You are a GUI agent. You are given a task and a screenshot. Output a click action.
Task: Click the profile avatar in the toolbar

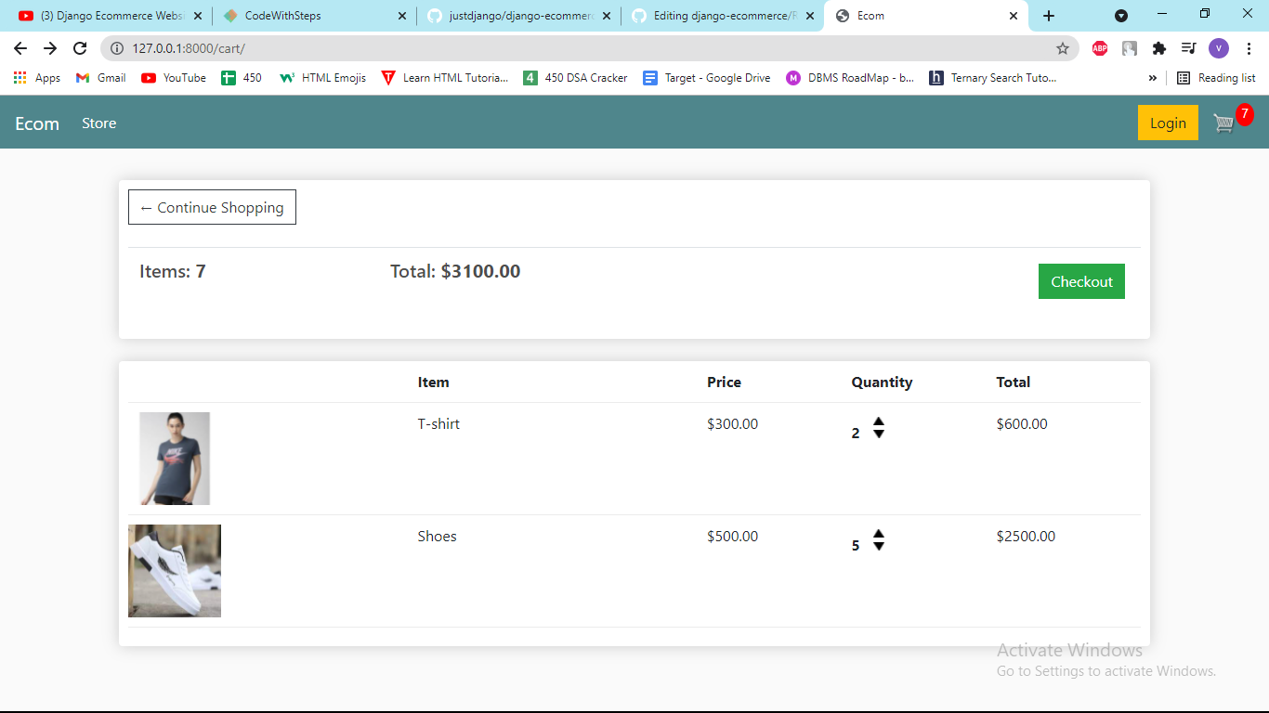(x=1219, y=48)
